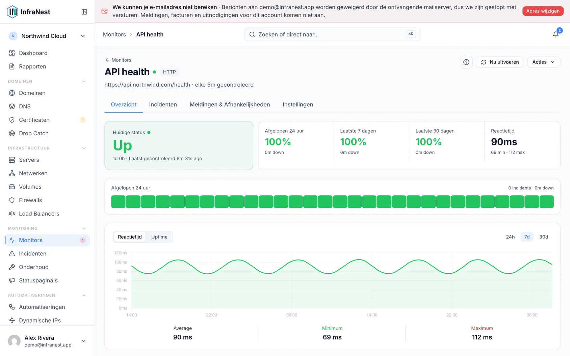The width and height of the screenshot is (570, 356).
Task: Open Automatiseringen in the sidebar
Action: [x=47, y=307]
